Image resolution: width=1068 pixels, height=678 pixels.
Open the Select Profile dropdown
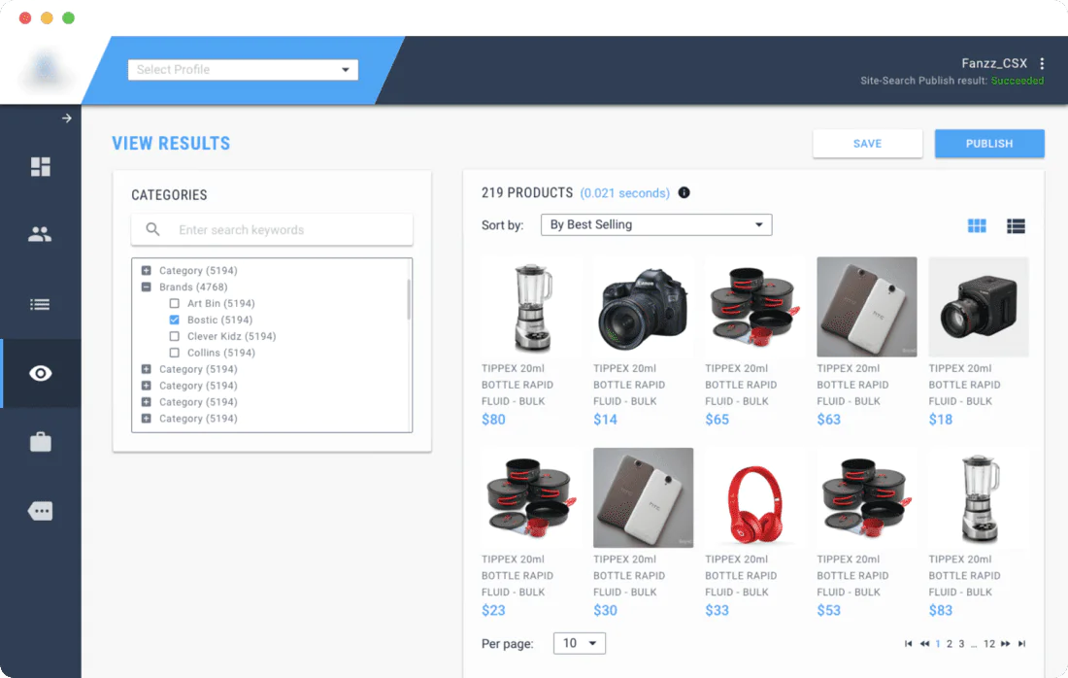[x=243, y=70]
